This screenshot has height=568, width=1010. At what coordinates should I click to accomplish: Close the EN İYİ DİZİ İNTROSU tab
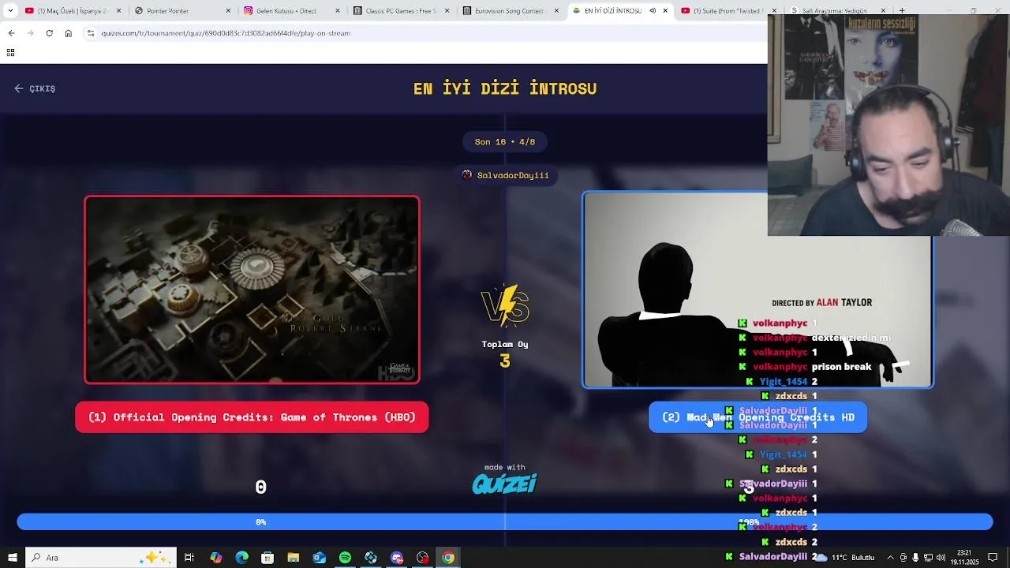pyautogui.click(x=665, y=11)
